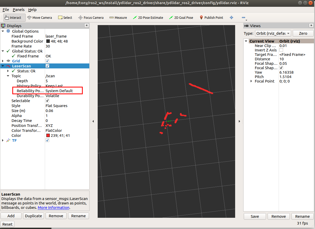Select the 2D Pose Estimate tool
Image resolution: width=315 pixels, height=229 pixels.
[x=148, y=17]
